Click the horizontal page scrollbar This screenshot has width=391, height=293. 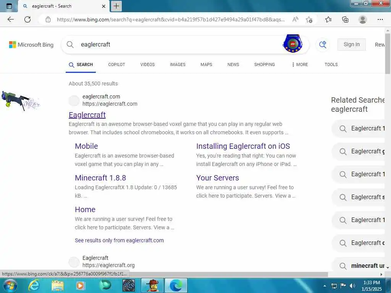[x=228, y=274]
